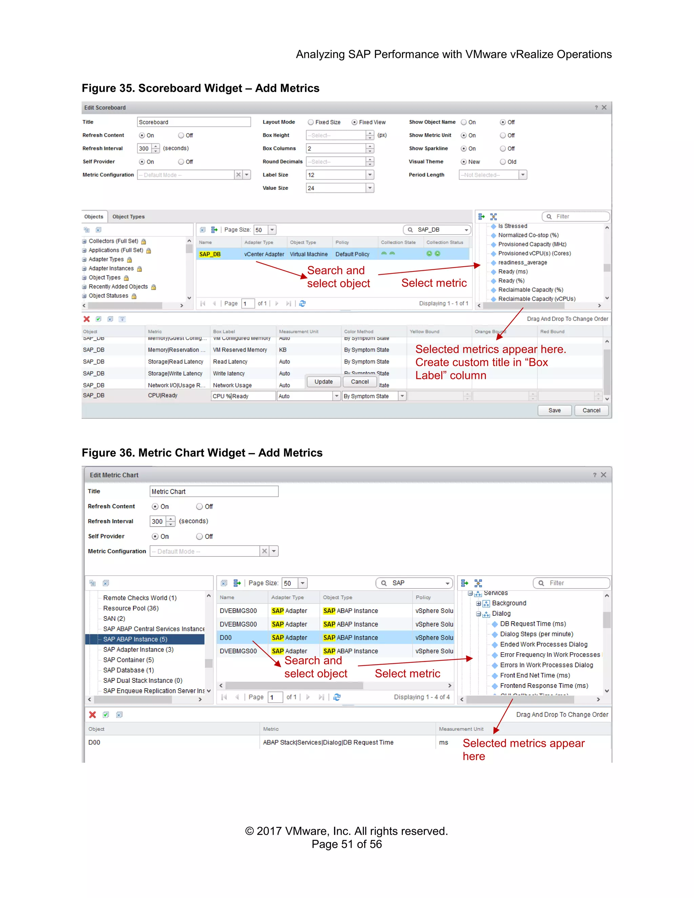Set Scoreboard Refresh Content to Off

coord(181,135)
